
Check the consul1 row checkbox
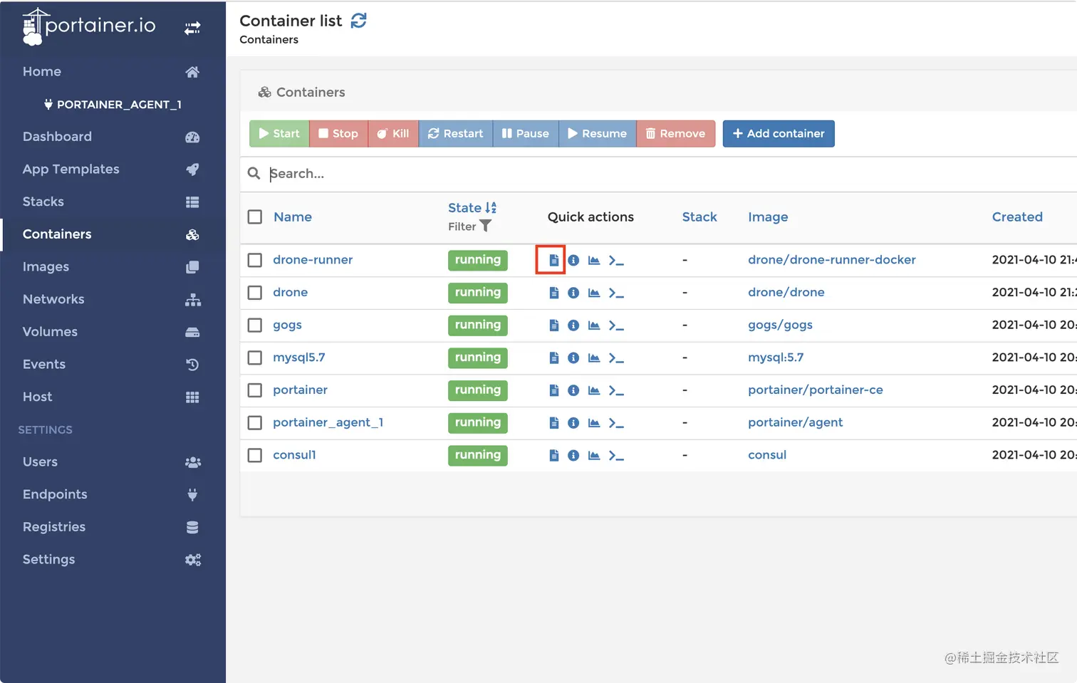[x=255, y=455]
